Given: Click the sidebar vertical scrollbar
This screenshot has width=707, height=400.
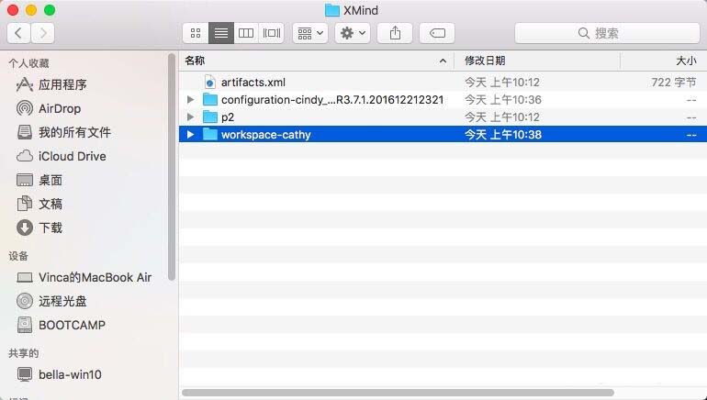Looking at the screenshot, I should point(172,167).
